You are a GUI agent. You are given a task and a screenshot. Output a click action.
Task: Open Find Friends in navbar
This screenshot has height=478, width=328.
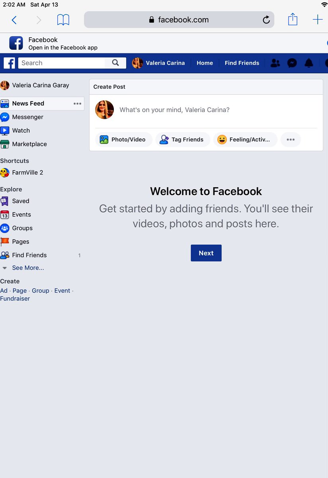tap(242, 63)
